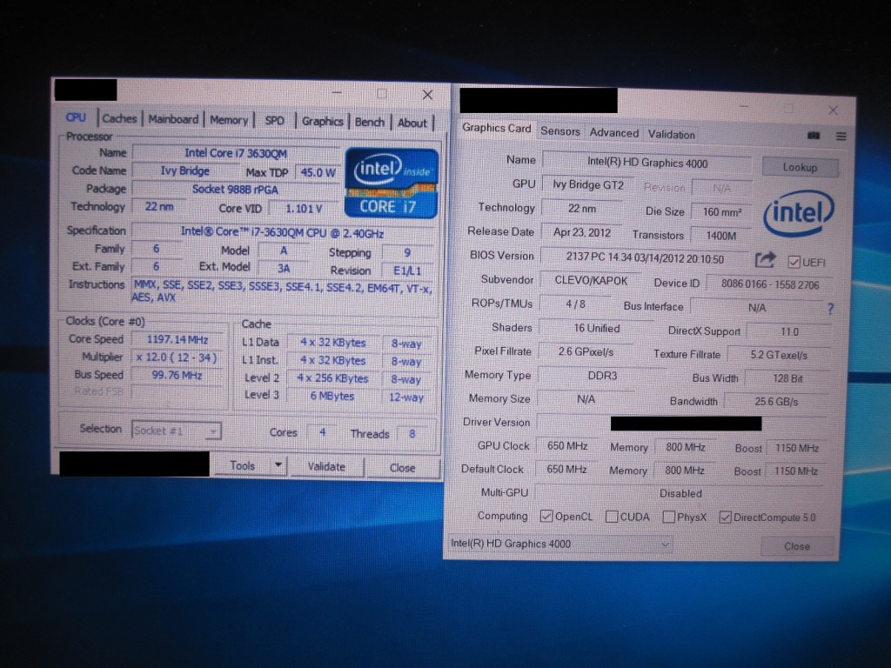891x668 pixels.
Task: Open the Mainboard tab
Action: point(173,119)
